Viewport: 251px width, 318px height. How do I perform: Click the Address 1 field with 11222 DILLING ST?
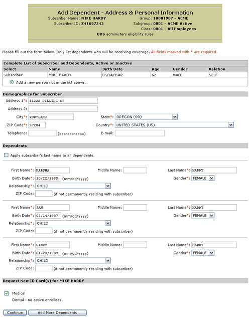[63, 101]
